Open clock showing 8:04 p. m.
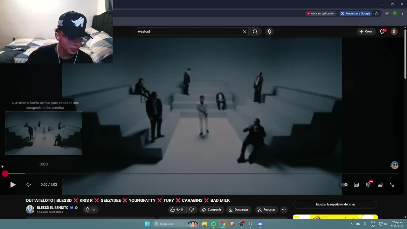Image resolution: width=407 pixels, height=229 pixels. [x=397, y=224]
